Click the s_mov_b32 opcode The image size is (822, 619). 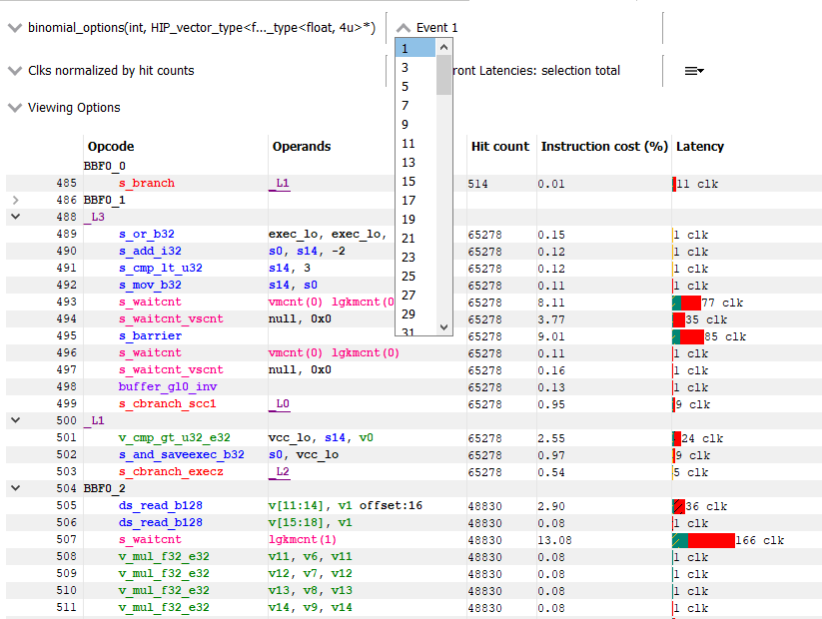click(x=150, y=286)
